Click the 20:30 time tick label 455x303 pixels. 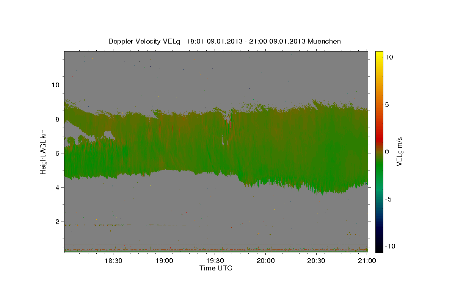coord(316,261)
